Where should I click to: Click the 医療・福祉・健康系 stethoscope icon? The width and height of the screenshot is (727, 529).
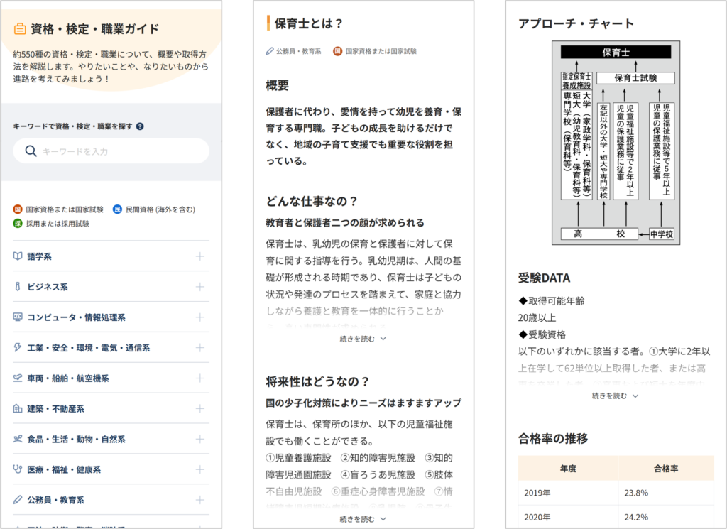[x=18, y=469]
